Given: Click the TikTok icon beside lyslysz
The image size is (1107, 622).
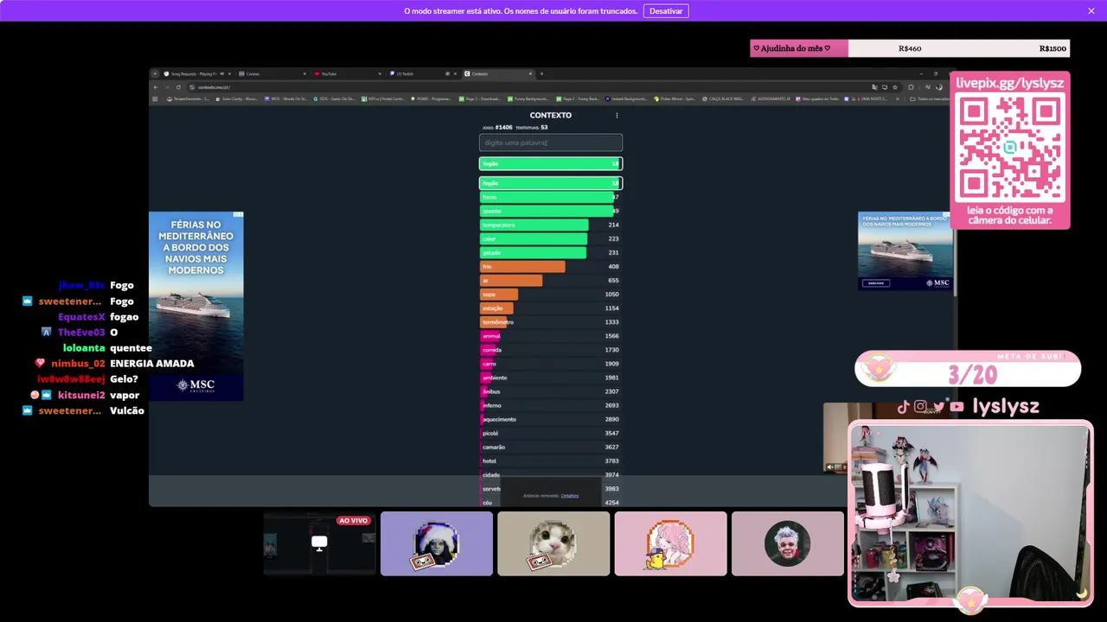Looking at the screenshot, I should [x=904, y=407].
